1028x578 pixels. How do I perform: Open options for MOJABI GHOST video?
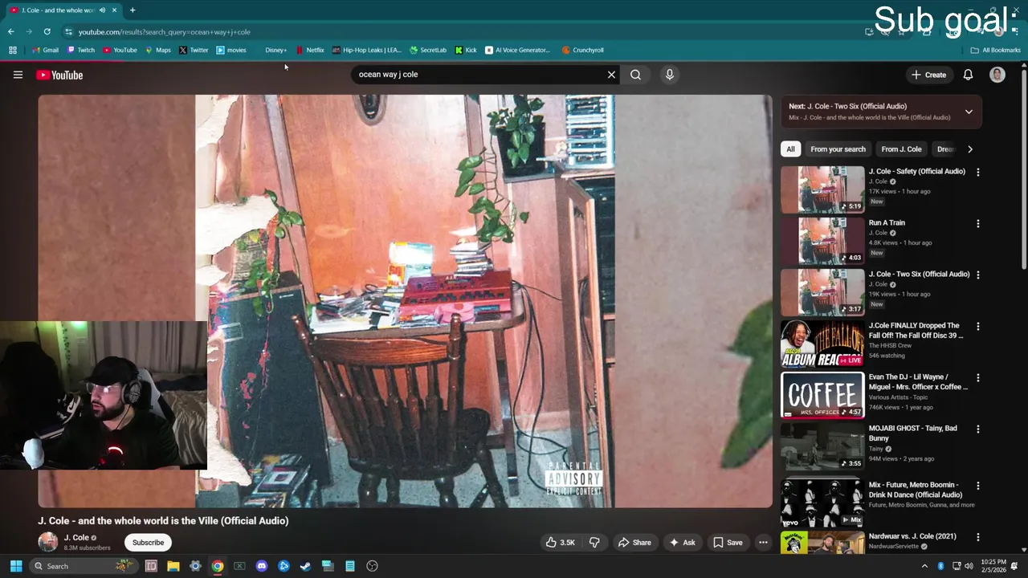[977, 429]
